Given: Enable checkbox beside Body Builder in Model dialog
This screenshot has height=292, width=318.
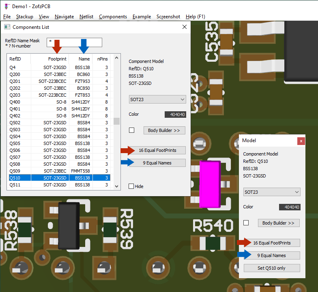Looking at the screenshot, I should click(246, 223).
